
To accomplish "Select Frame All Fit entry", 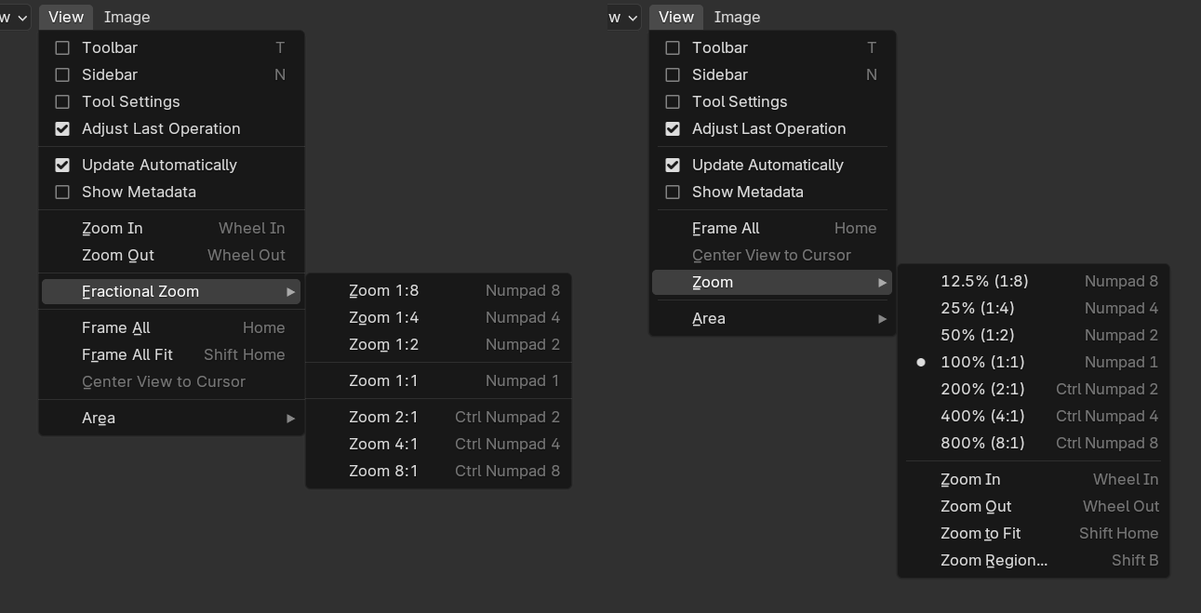I will coord(171,354).
